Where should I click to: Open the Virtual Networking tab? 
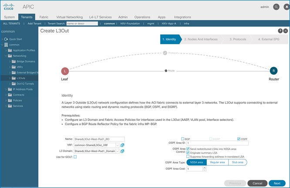pos(70,17)
